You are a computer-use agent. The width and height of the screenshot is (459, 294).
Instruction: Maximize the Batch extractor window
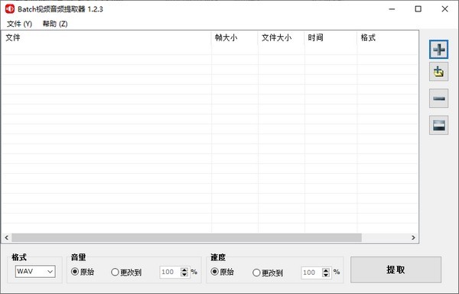pos(418,9)
